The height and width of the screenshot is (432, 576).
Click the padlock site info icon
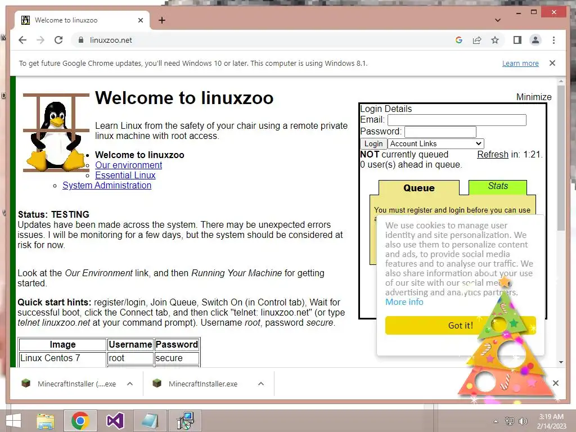pyautogui.click(x=81, y=40)
